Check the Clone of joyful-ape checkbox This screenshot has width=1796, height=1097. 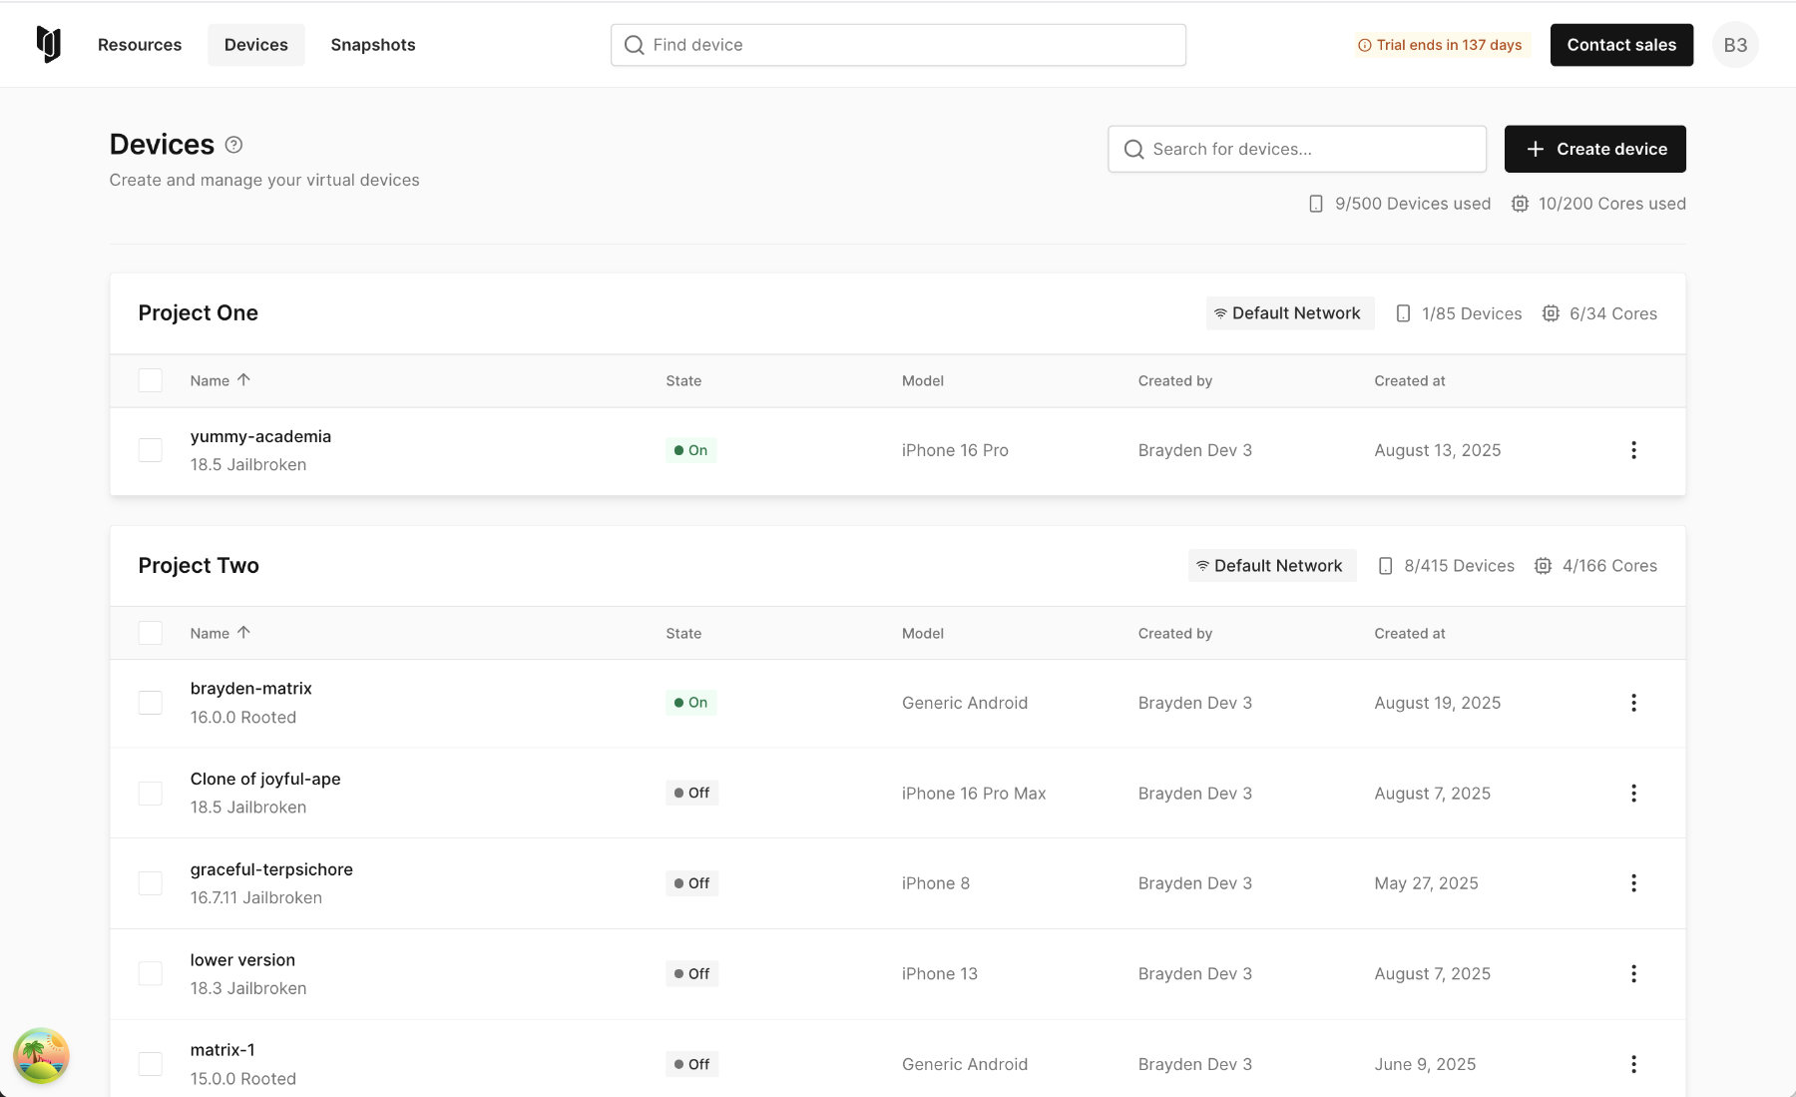[151, 794]
